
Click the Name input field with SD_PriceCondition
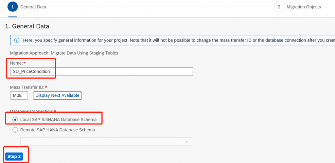(x=101, y=72)
